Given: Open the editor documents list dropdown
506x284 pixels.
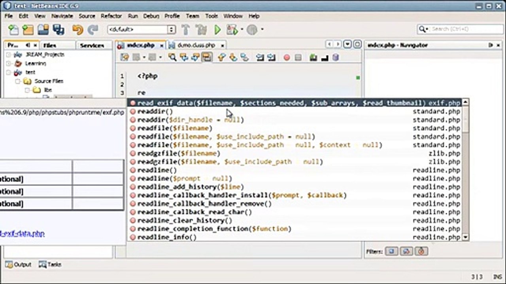Looking at the screenshot, I should (x=347, y=45).
